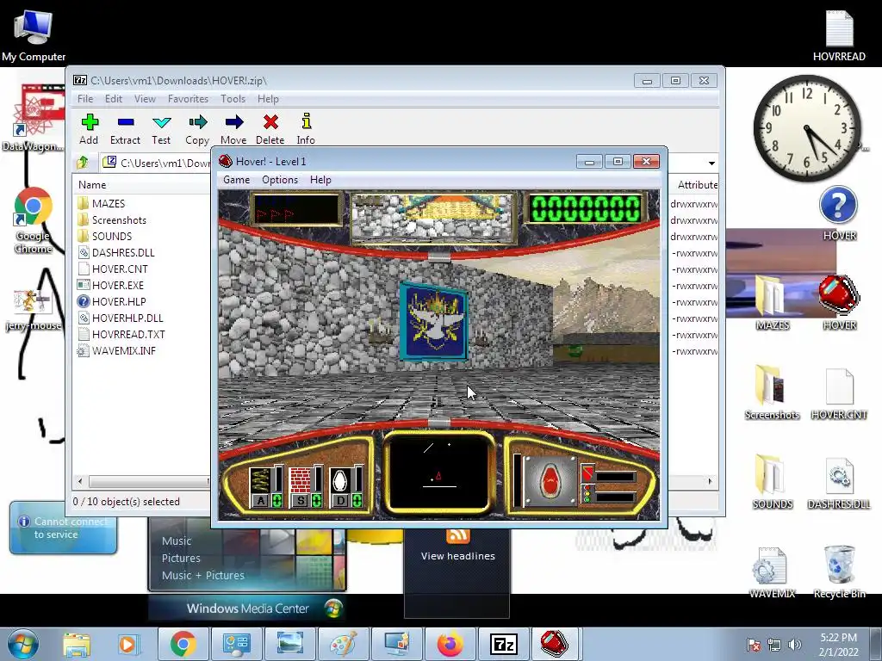Viewport: 882px width, 661px height.
Task: Select DASHRES.DLL in the archive list
Action: pos(116,252)
